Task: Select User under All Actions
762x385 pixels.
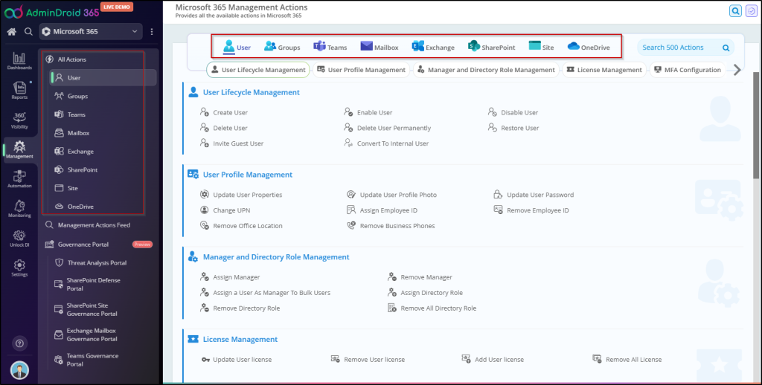Action: pyautogui.click(x=103, y=78)
